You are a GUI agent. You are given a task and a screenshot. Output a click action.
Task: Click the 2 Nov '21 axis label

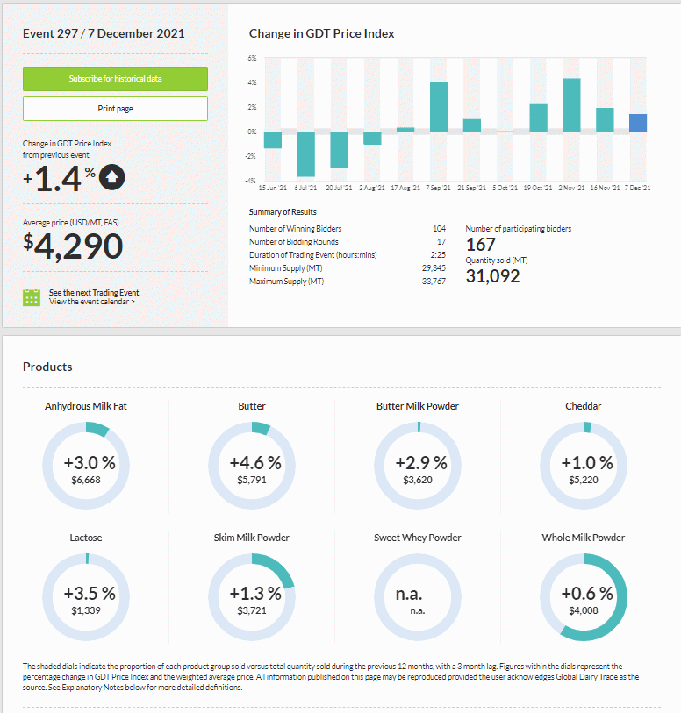tap(571, 188)
